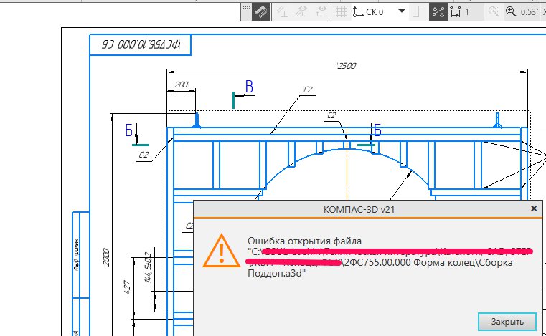Click the 2500 dimension text
The width and height of the screenshot is (546, 336).
coord(347,66)
